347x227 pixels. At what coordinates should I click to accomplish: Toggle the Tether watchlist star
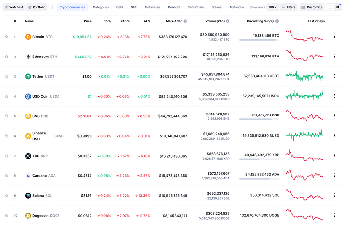pyautogui.click(x=6, y=76)
